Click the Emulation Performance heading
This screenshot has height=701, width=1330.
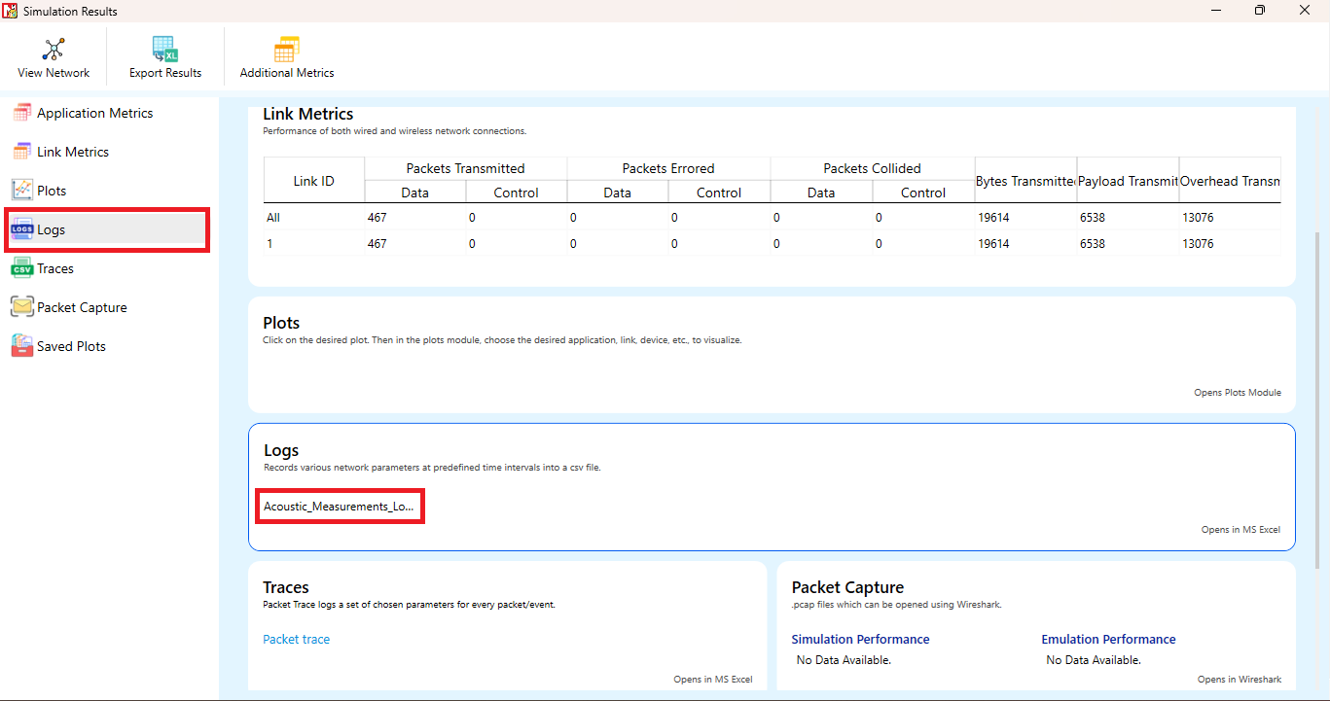pos(1108,639)
